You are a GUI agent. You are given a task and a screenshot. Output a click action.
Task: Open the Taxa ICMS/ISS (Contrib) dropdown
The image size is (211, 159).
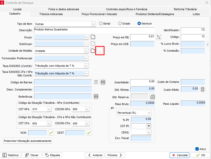86,66
